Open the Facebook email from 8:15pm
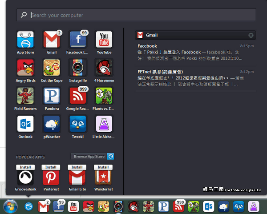The height and width of the screenshot is (214, 267). tap(196, 52)
